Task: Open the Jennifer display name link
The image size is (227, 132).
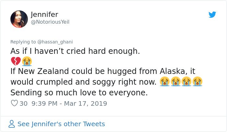Action: coord(44,15)
